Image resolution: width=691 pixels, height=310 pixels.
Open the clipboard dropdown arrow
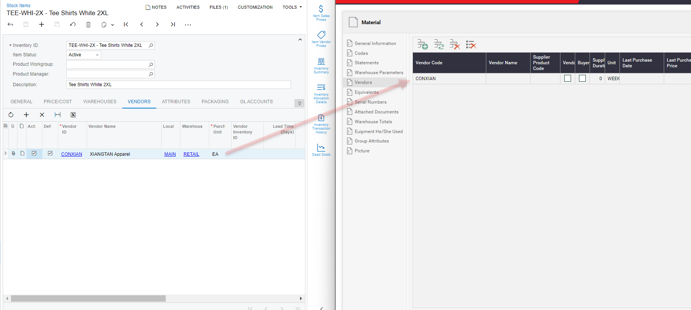point(112,25)
